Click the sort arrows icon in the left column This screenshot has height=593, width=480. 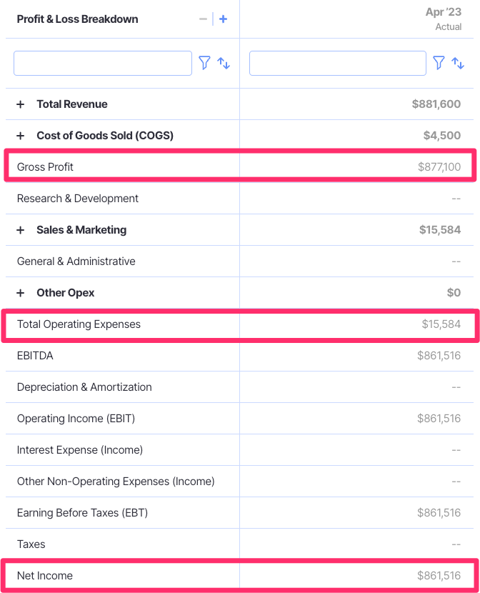tap(224, 63)
